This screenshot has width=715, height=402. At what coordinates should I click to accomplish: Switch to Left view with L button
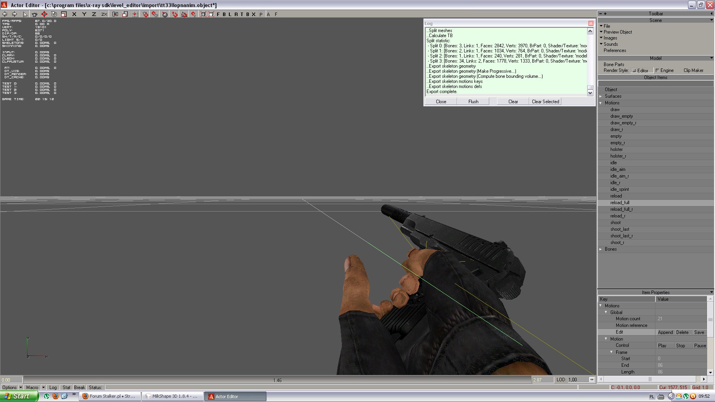pos(230,14)
